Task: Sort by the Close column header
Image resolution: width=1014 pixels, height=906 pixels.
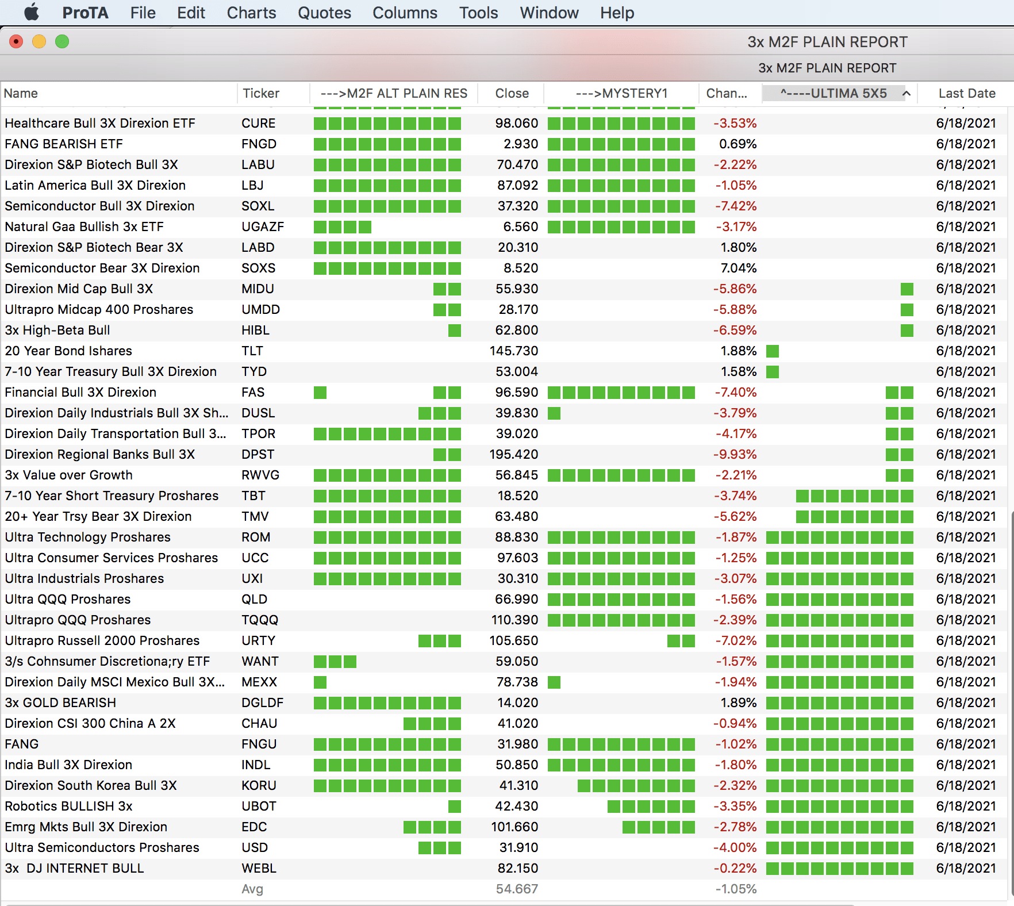Action: coord(512,93)
